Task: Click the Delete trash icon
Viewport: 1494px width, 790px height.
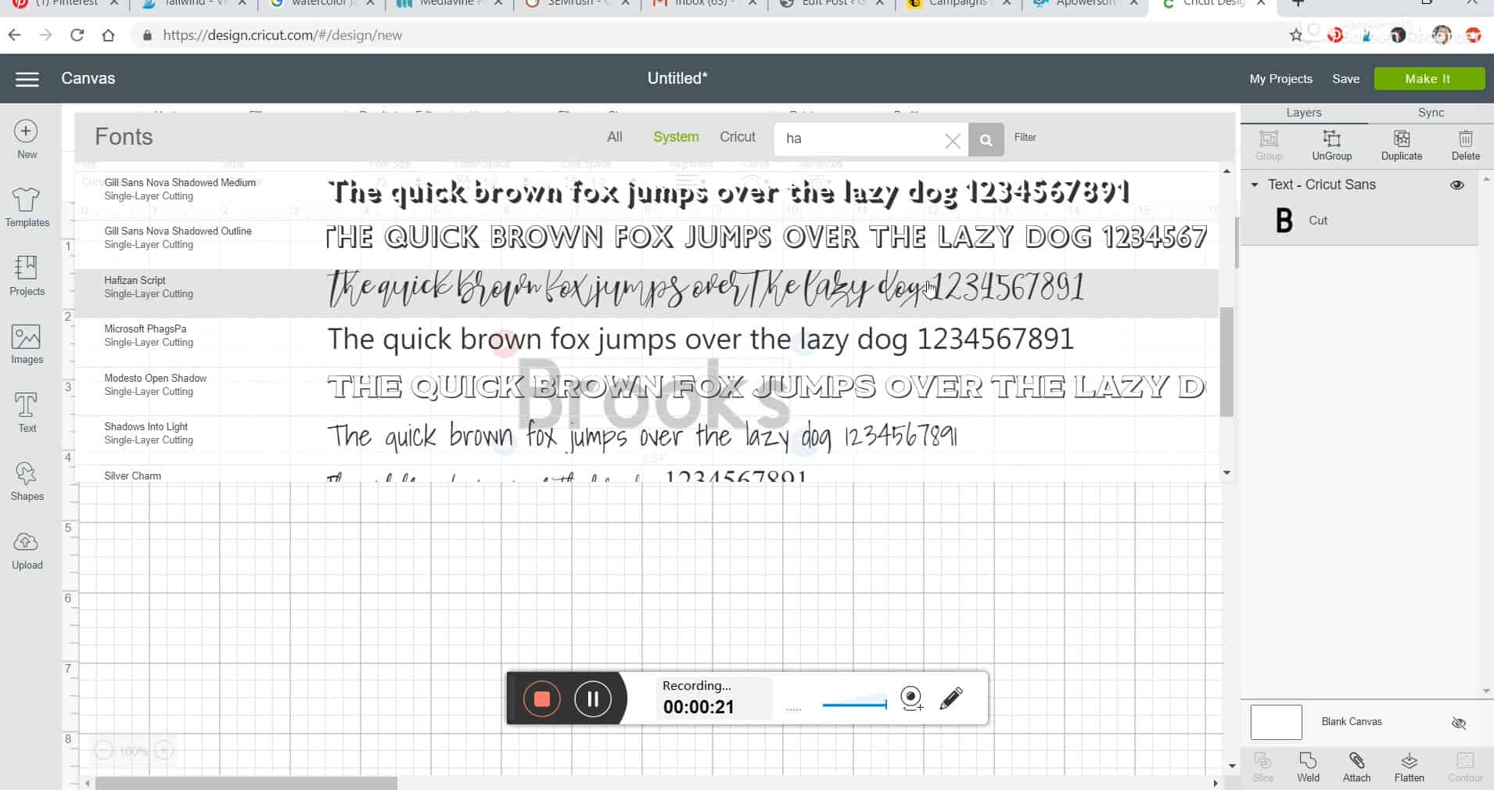Action: pos(1465,145)
